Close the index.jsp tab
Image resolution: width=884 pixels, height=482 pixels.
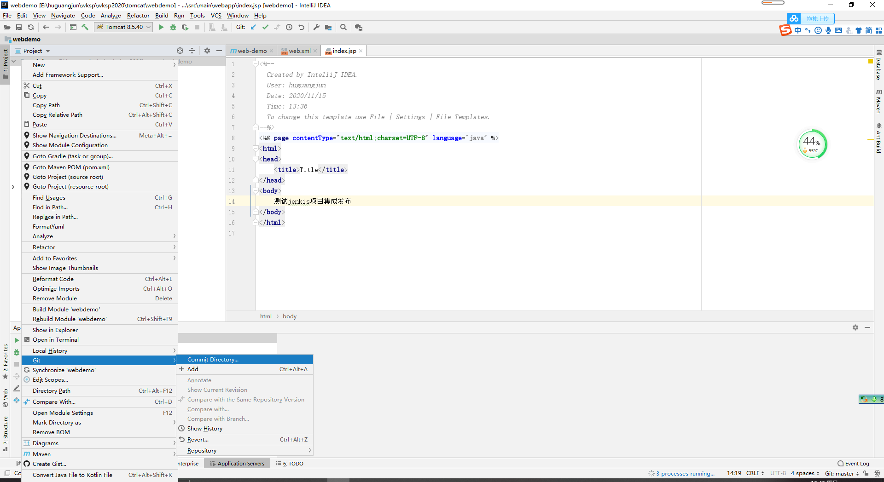[x=361, y=51]
